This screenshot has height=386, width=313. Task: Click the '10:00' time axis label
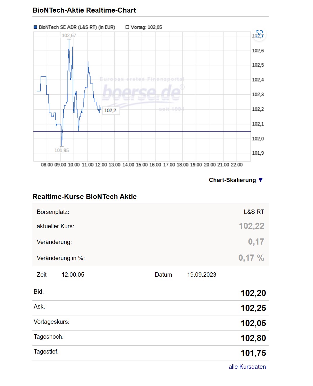click(74, 165)
